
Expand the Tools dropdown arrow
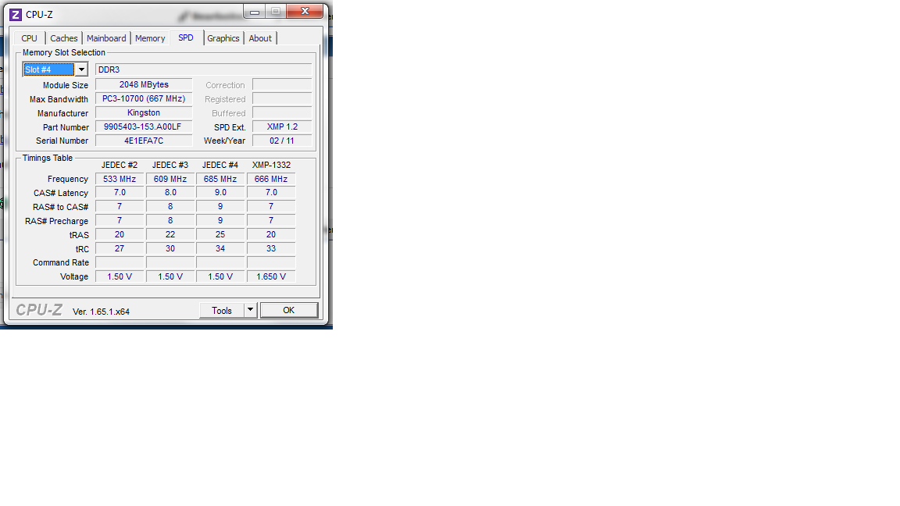(250, 310)
